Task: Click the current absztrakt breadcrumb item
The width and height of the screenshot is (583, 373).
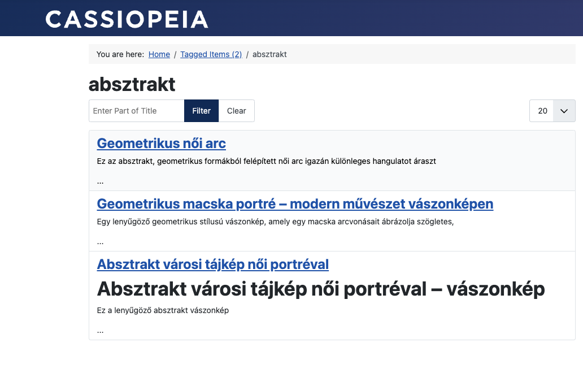Action: coord(269,54)
